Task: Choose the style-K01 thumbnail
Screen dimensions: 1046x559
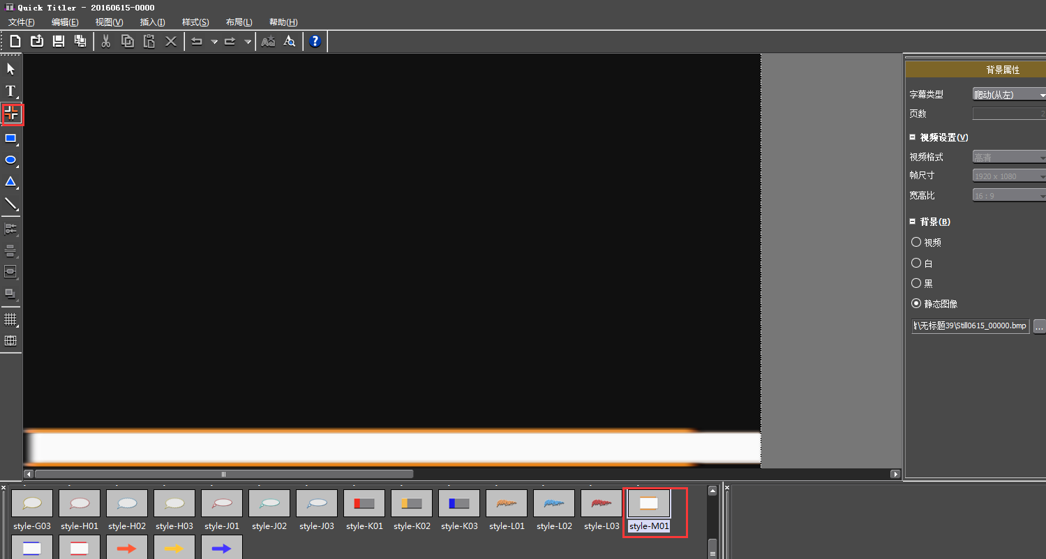Action: click(364, 503)
